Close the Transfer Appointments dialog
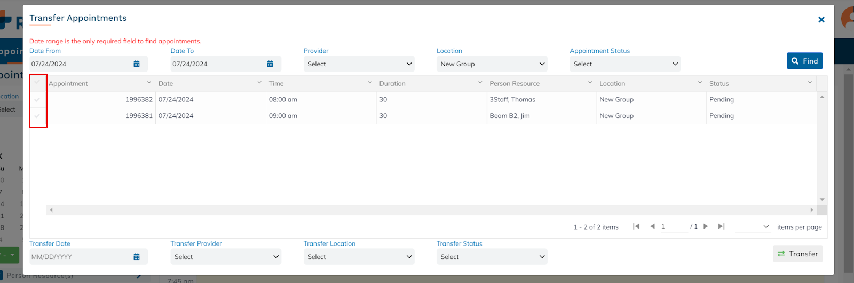The width and height of the screenshot is (854, 283). [x=821, y=20]
